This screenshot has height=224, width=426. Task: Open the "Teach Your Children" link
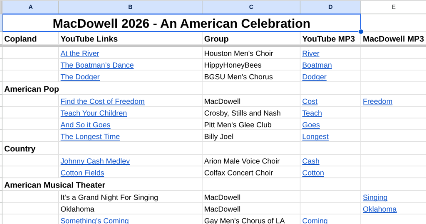94,113
